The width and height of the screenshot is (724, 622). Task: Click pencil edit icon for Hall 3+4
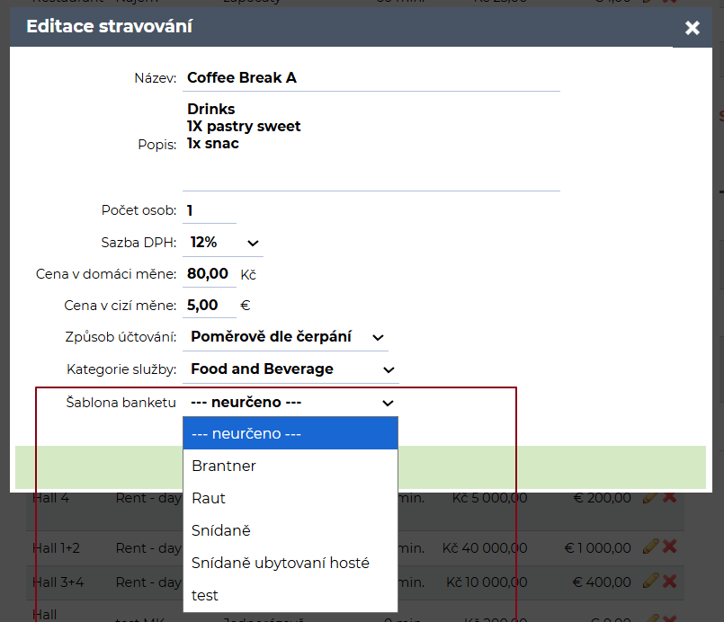point(650,581)
